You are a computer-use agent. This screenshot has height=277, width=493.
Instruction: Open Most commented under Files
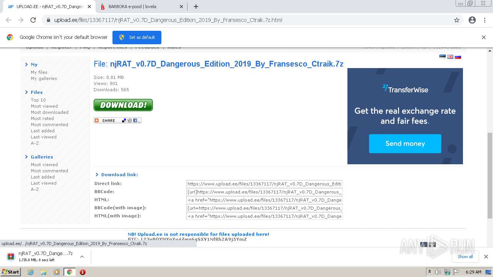(x=49, y=125)
